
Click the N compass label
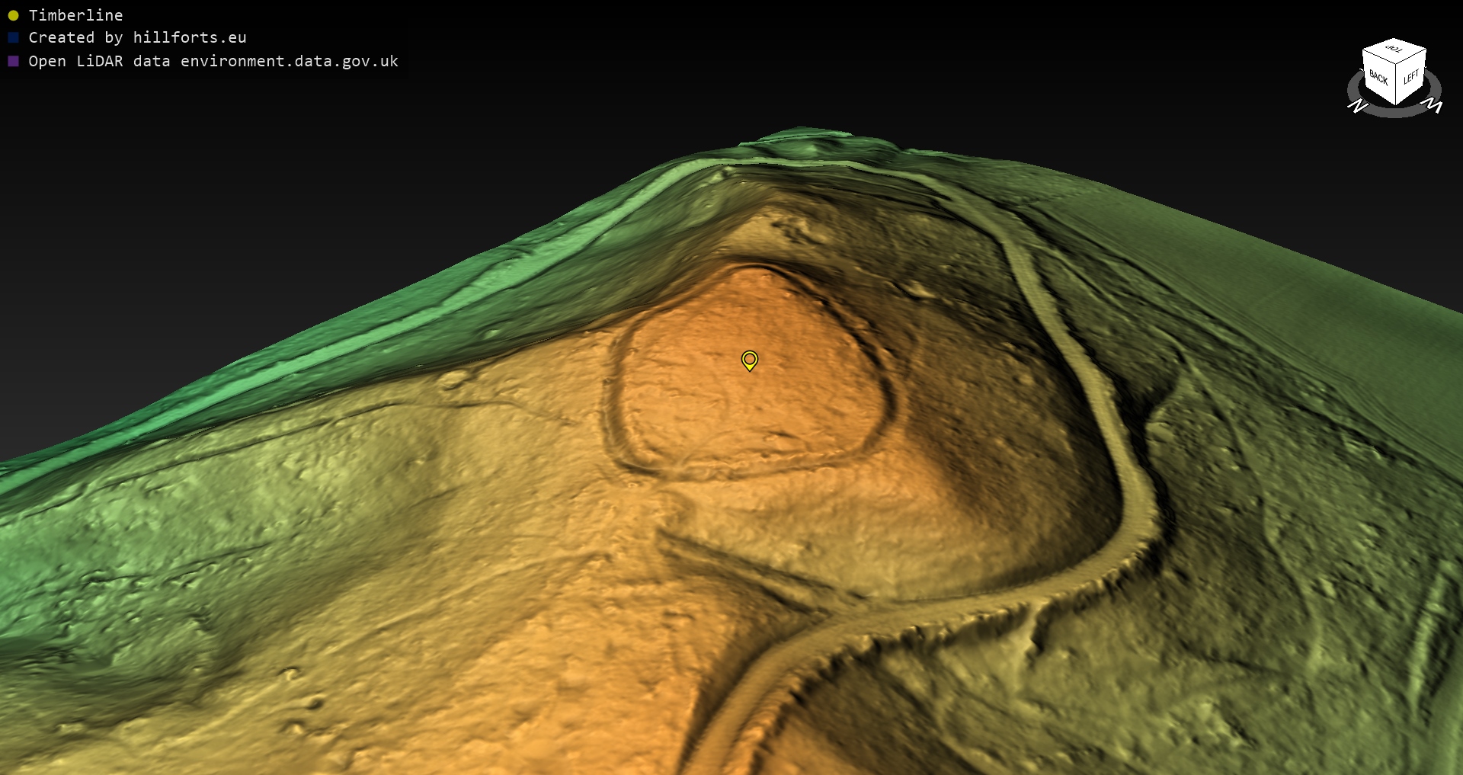(x=1357, y=107)
